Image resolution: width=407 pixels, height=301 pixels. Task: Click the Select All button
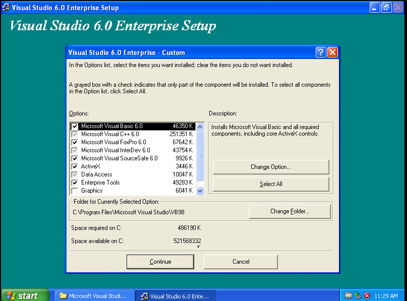coord(271,184)
